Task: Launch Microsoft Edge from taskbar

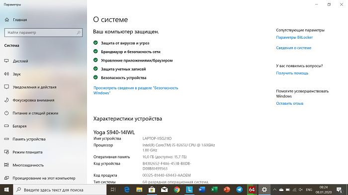Action: [x=127, y=190]
